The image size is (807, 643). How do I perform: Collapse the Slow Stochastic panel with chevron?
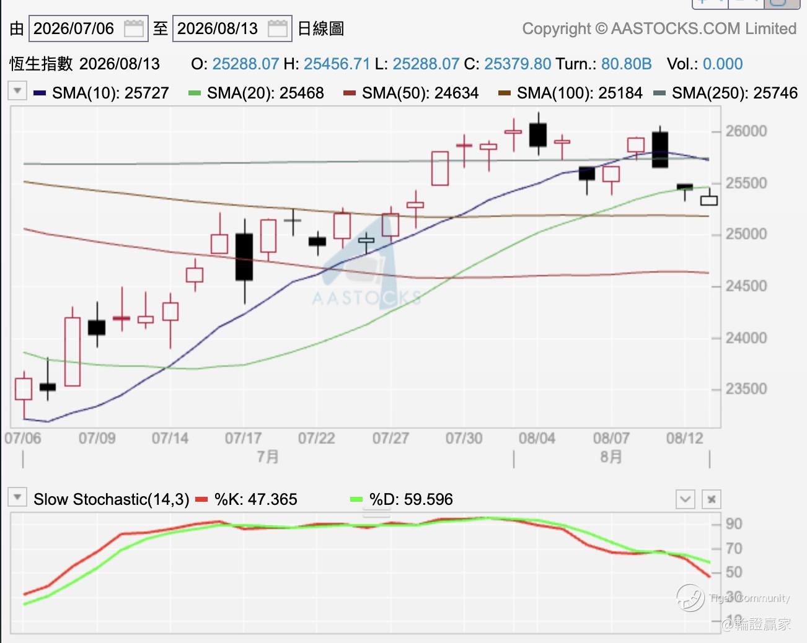[686, 499]
